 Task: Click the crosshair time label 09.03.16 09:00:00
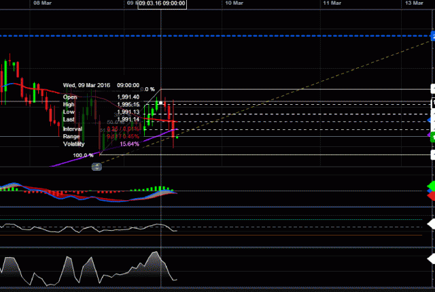click(161, 4)
